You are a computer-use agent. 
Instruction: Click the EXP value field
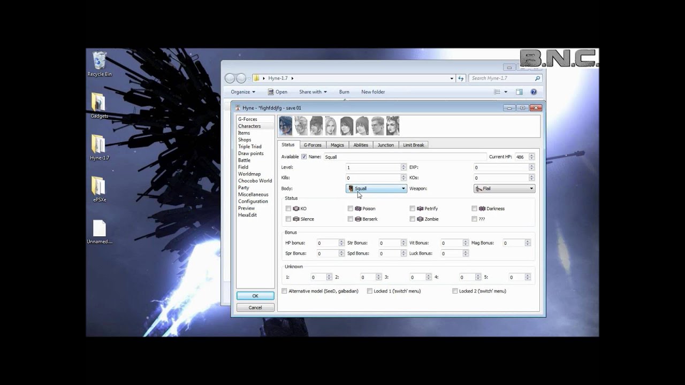coord(501,167)
